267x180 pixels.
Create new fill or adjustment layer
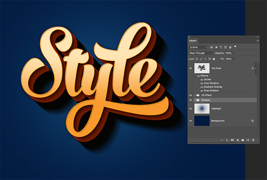(x=237, y=140)
